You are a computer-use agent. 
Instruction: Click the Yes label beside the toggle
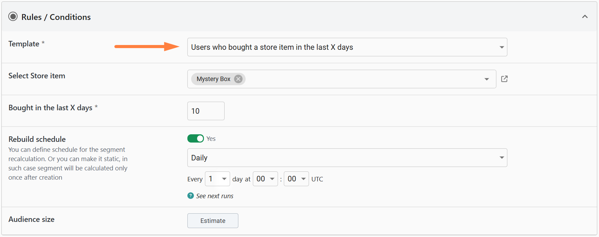(211, 139)
